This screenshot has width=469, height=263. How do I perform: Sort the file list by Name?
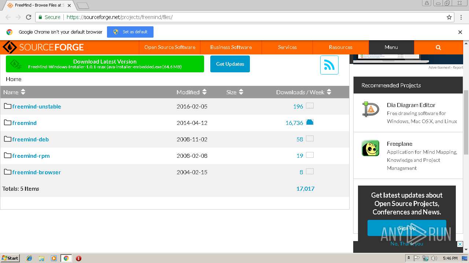[x=14, y=92]
